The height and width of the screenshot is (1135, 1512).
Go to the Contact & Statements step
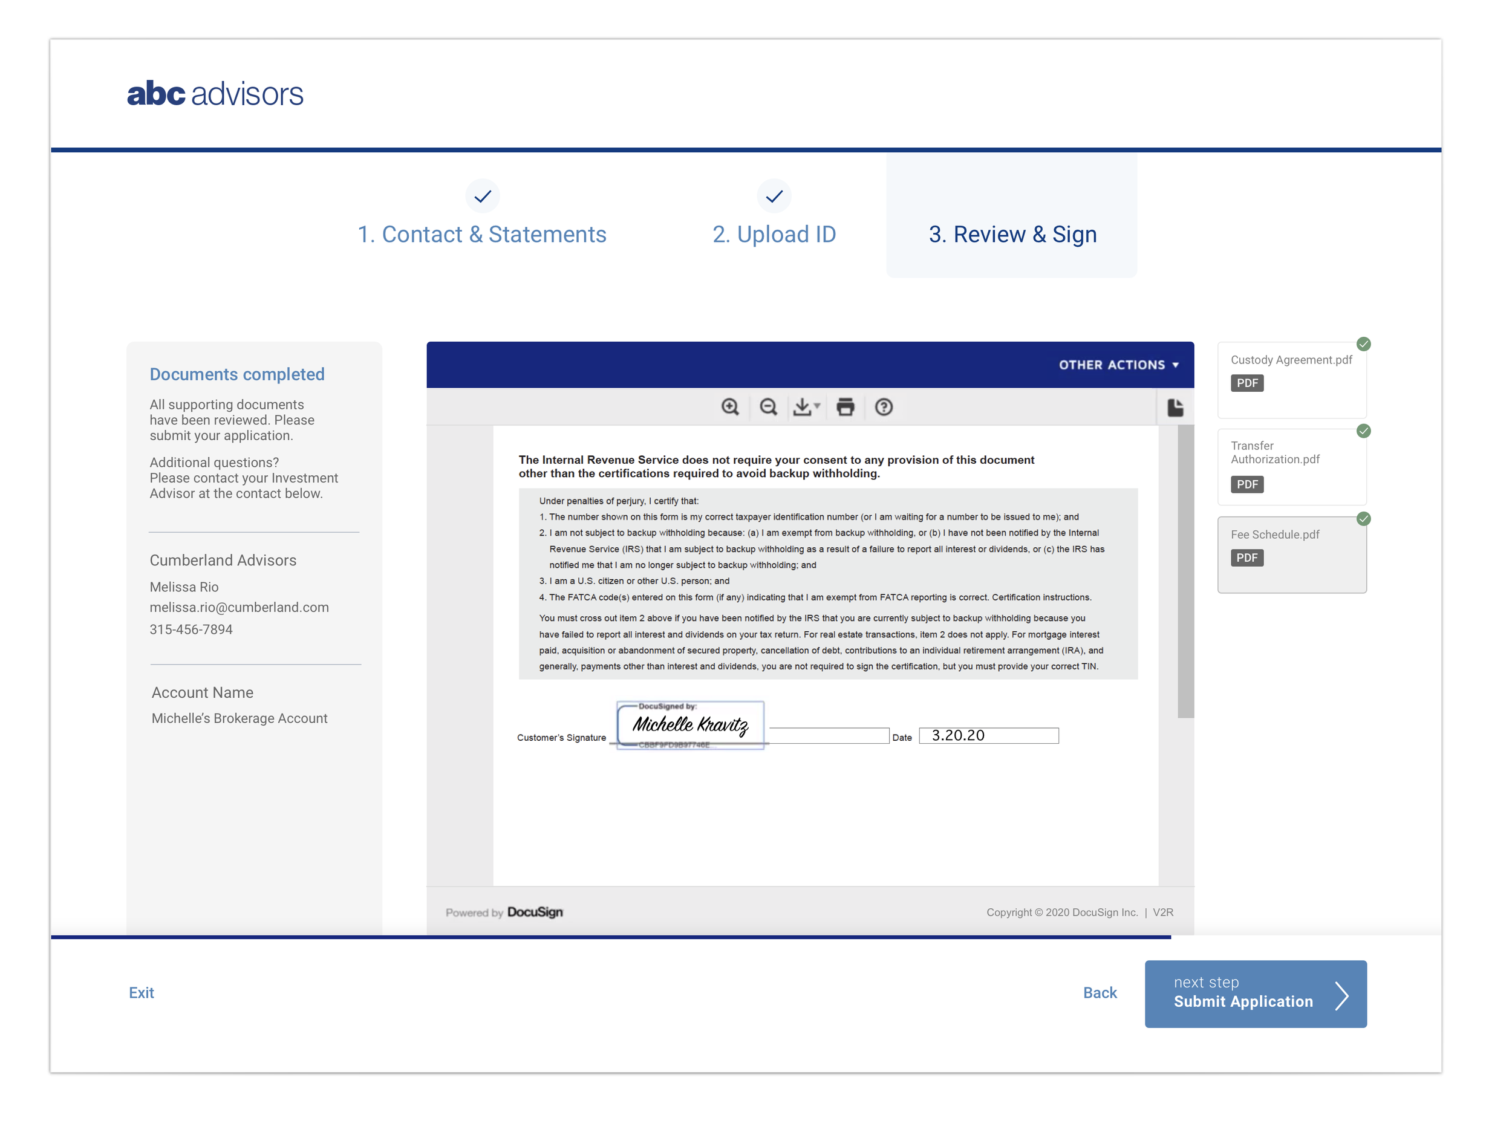click(x=482, y=233)
